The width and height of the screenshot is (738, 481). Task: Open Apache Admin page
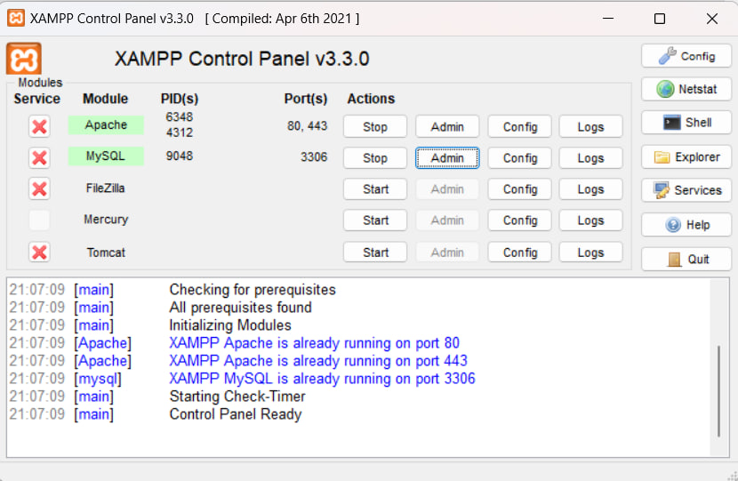[x=447, y=126]
